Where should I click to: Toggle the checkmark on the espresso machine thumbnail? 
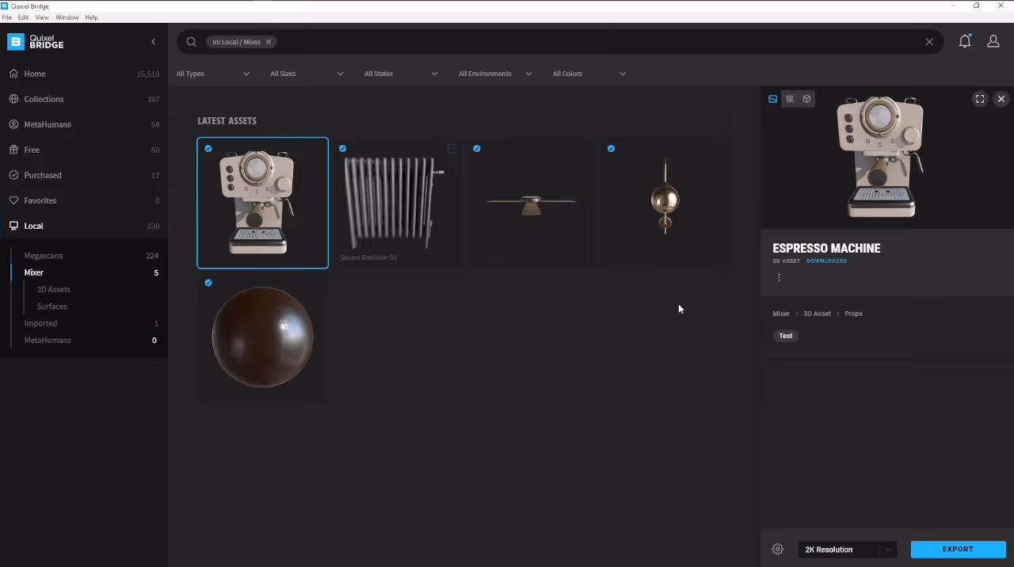(208, 149)
